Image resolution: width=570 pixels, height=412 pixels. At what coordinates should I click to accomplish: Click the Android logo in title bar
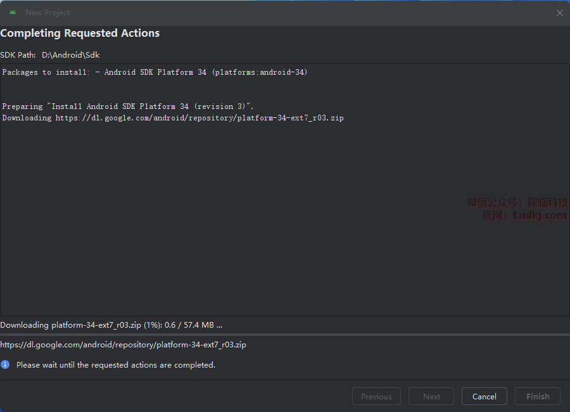13,13
